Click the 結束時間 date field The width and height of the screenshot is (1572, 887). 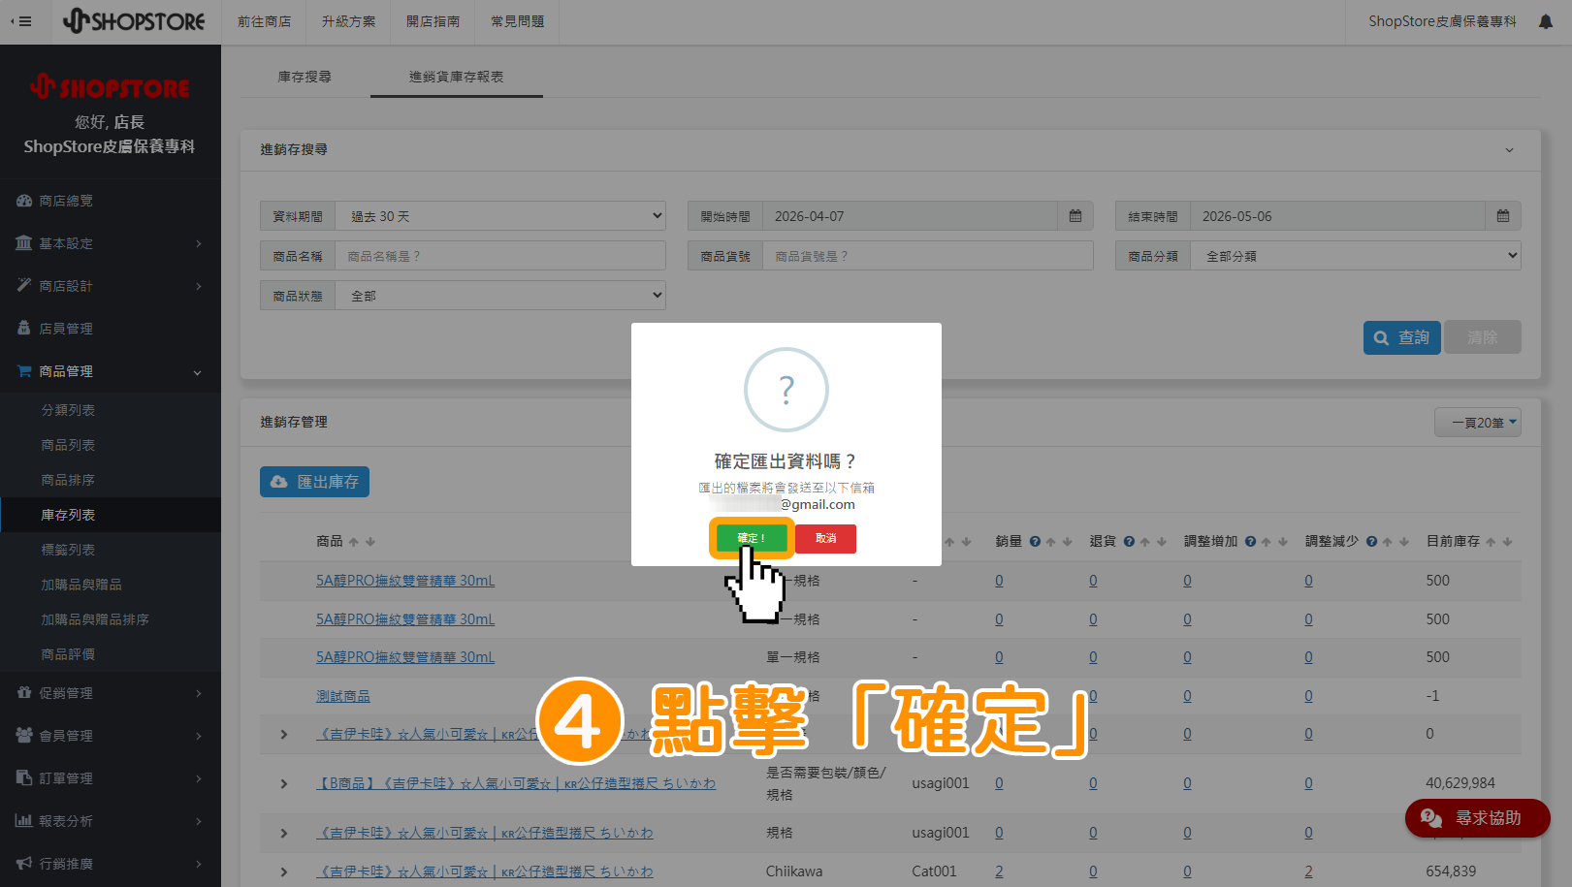[x=1337, y=216]
